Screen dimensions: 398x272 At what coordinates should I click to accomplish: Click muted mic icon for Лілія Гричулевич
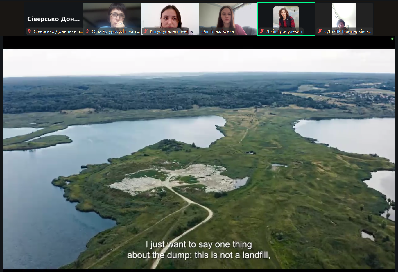pyautogui.click(x=262, y=31)
